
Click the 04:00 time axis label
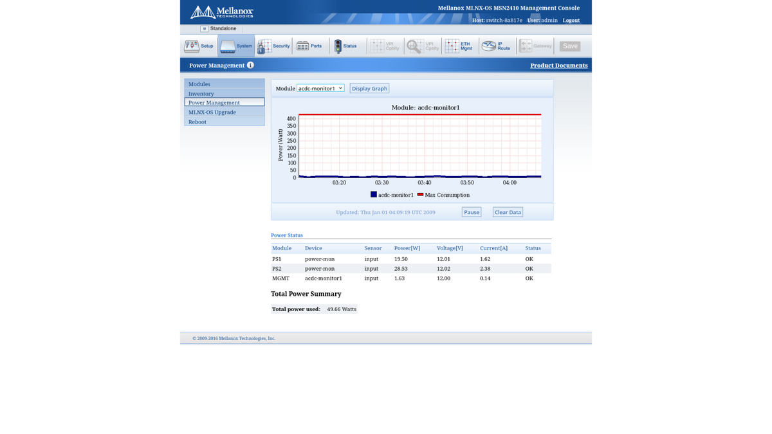click(x=510, y=183)
